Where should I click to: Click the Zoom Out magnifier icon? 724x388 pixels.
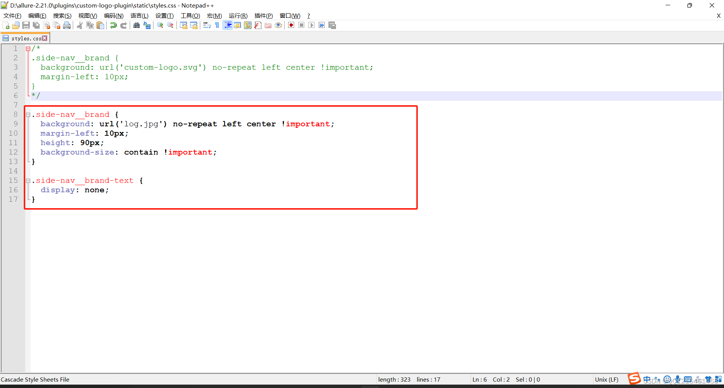click(x=170, y=25)
